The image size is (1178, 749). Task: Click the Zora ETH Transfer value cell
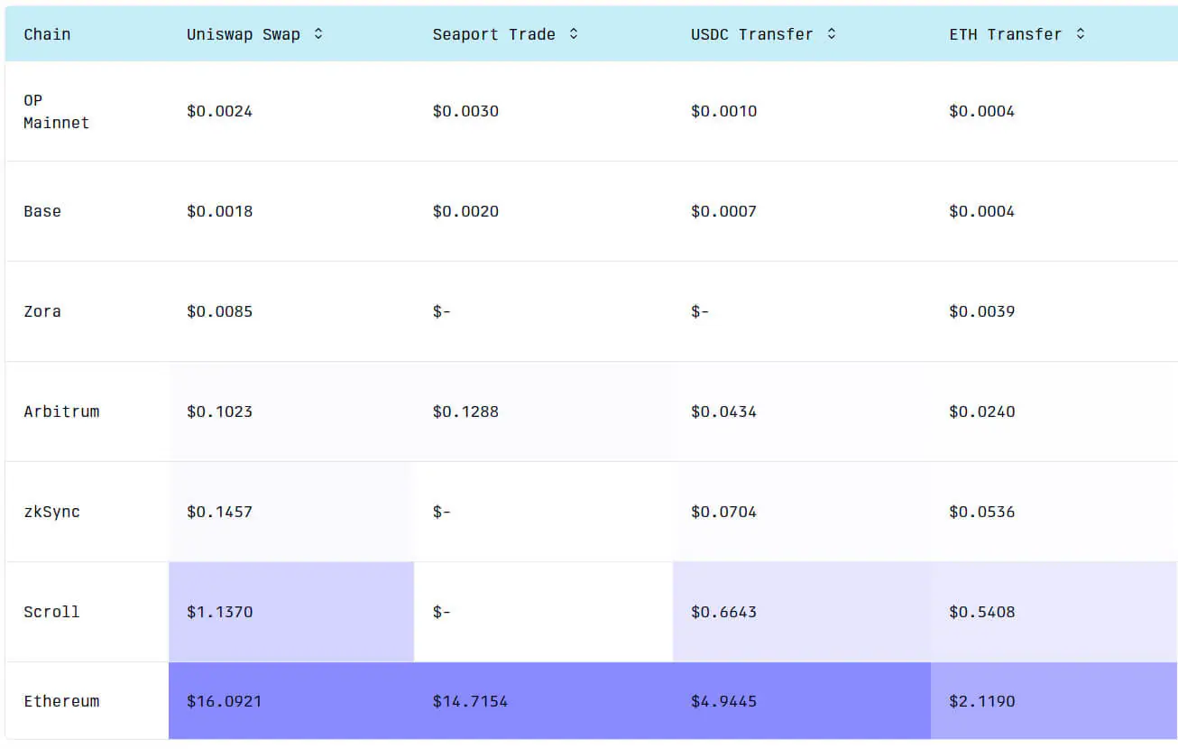click(x=981, y=311)
